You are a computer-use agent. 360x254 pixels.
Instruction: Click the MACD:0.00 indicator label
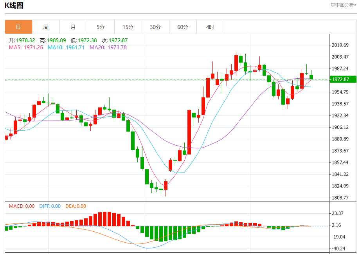22,206
